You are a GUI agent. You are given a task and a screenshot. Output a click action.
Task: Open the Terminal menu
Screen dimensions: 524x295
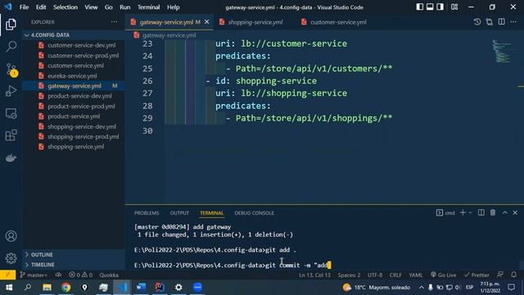coord(148,7)
